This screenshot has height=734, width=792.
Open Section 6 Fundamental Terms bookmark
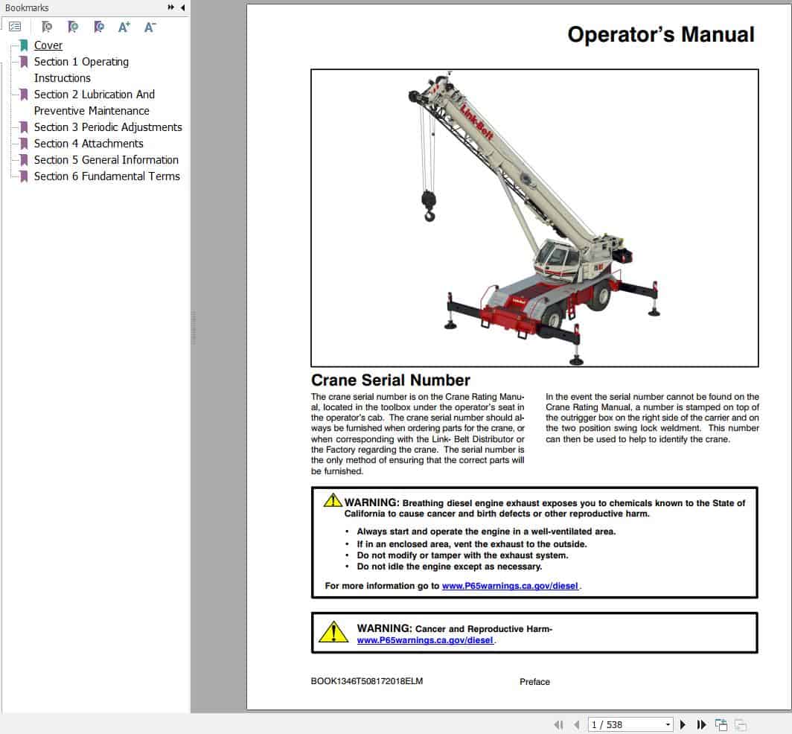pyautogui.click(x=106, y=176)
